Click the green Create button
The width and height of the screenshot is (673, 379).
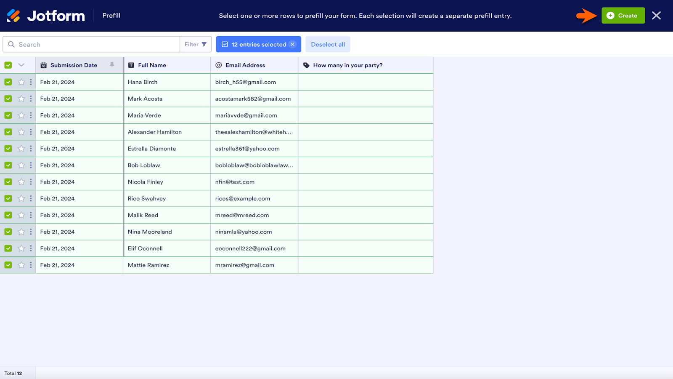623,16
